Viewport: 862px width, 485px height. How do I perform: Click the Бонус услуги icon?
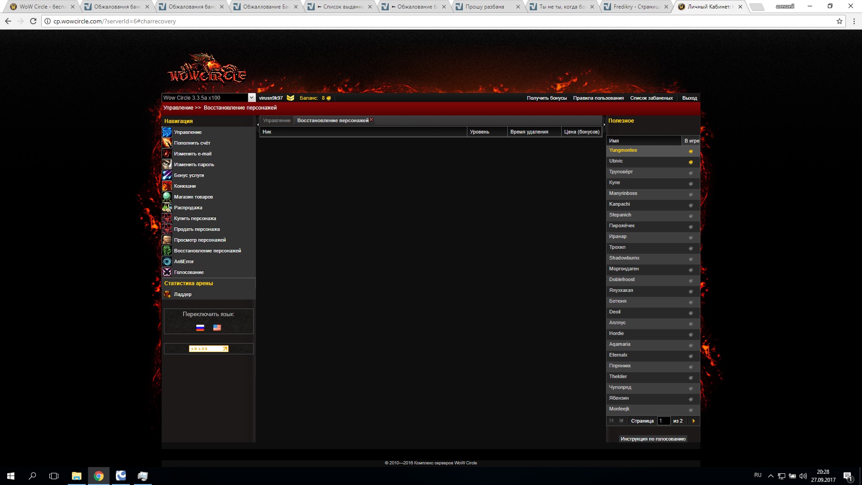(167, 175)
